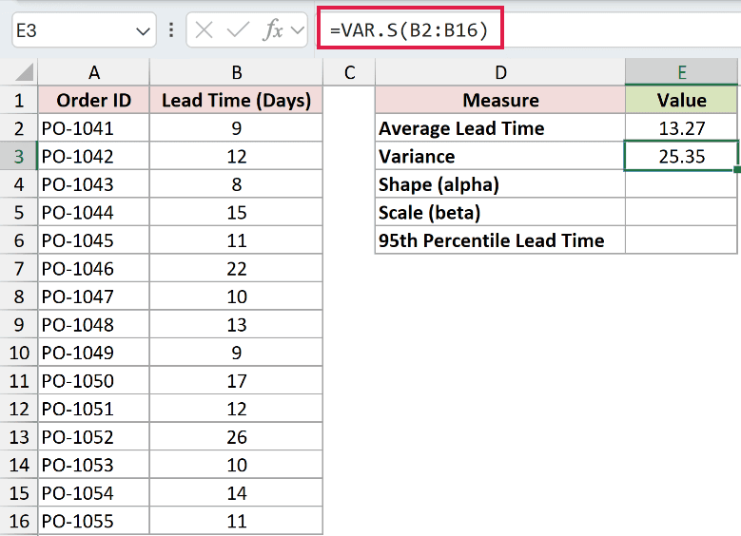Select column A header

93,72
